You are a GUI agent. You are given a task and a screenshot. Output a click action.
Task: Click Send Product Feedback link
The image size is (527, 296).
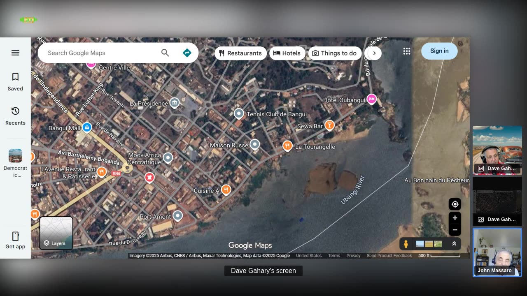[x=389, y=256]
